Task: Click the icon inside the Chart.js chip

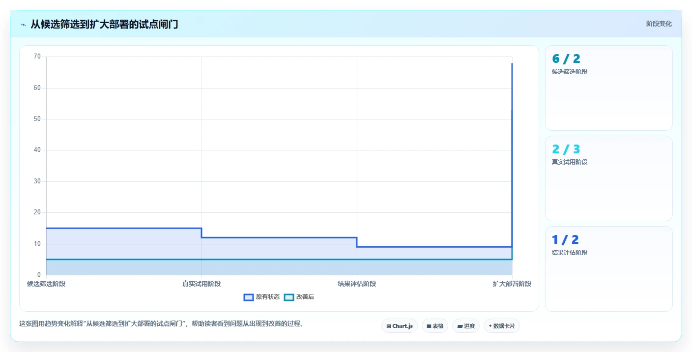Action: (x=389, y=326)
